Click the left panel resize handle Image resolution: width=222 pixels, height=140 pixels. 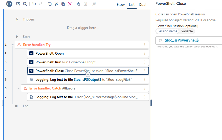pos(3,103)
